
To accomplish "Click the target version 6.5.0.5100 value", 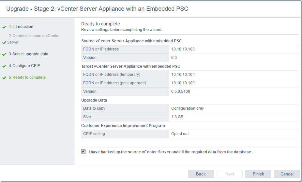I will click(x=181, y=91).
